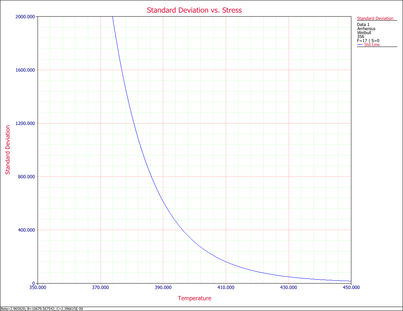Click the plot title "Standard Deviation vs. Stress"
The image size is (403, 311).
(x=194, y=10)
